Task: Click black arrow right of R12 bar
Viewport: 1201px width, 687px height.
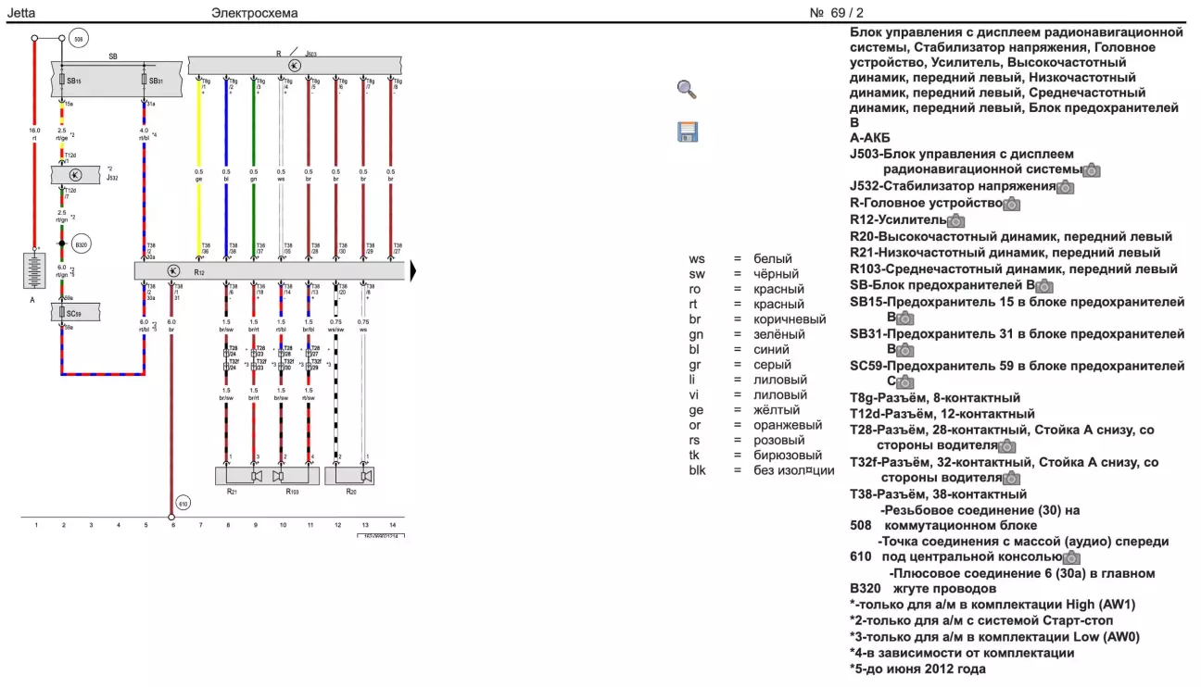Action: 414,270
